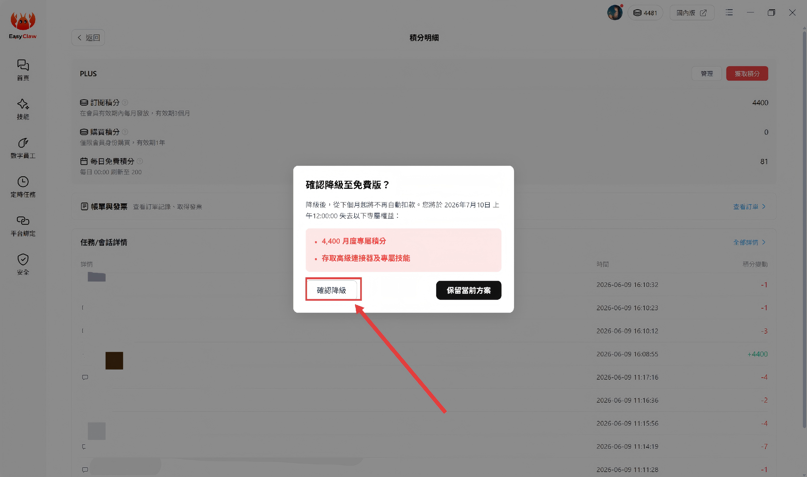Open the 安全 security shield icon

(x=23, y=265)
